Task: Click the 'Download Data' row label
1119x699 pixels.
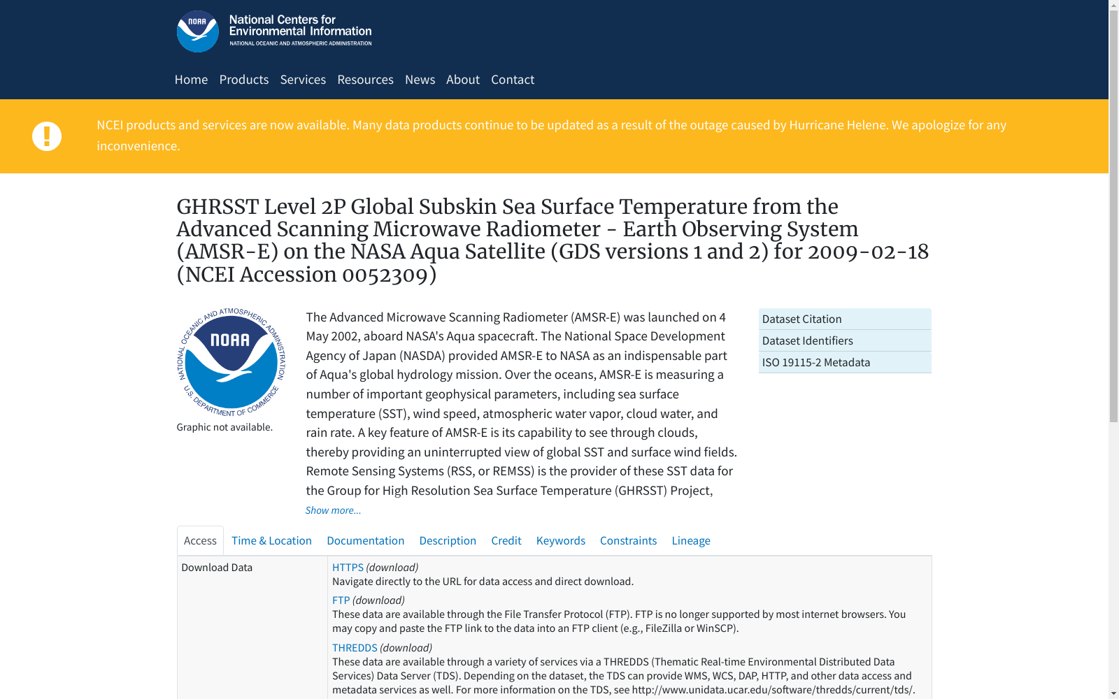Action: [x=217, y=568]
